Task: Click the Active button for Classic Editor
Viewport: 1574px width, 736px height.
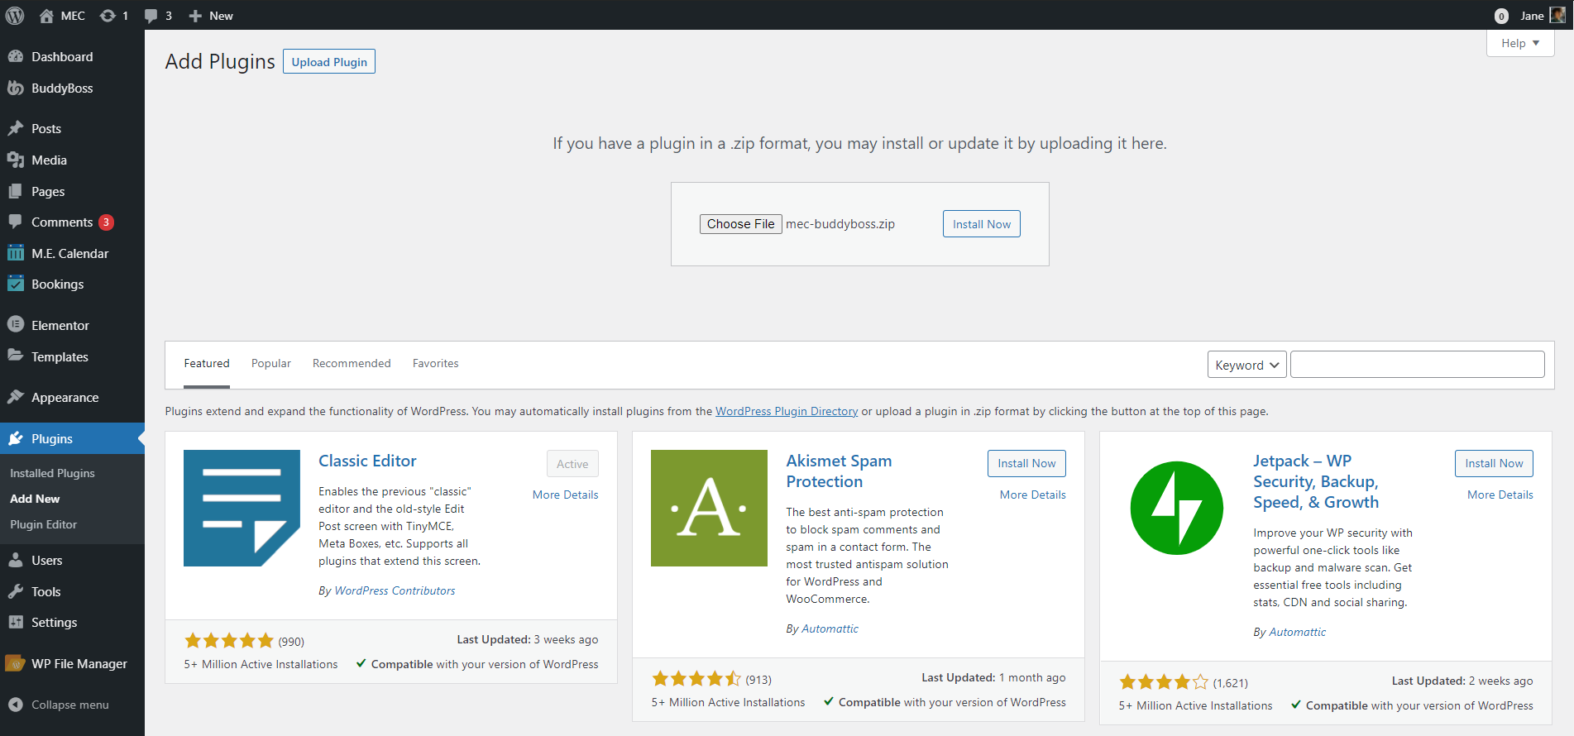Action: (572, 464)
